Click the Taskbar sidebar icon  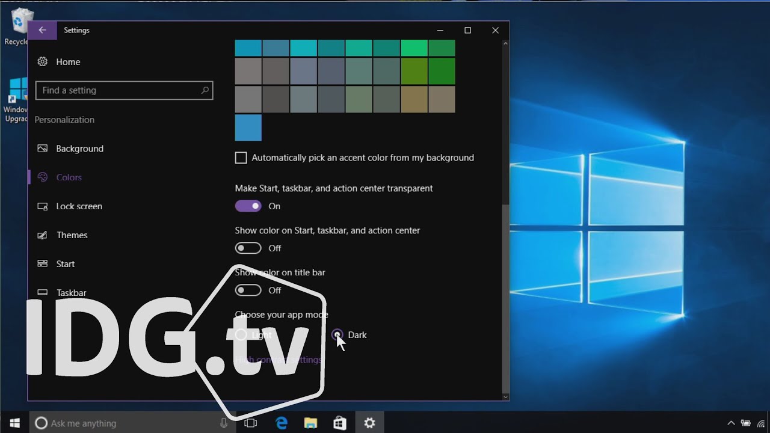pyautogui.click(x=42, y=292)
